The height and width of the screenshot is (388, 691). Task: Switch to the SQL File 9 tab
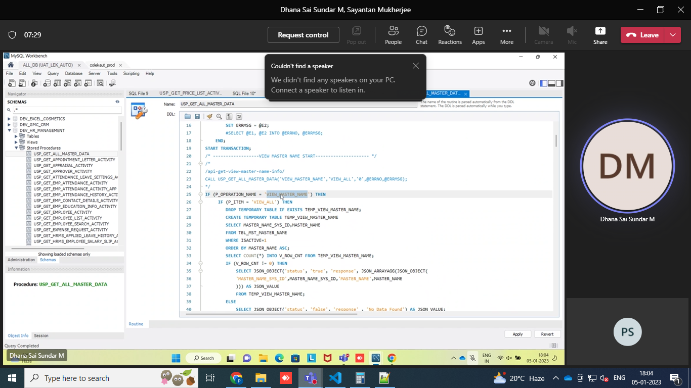139,93
